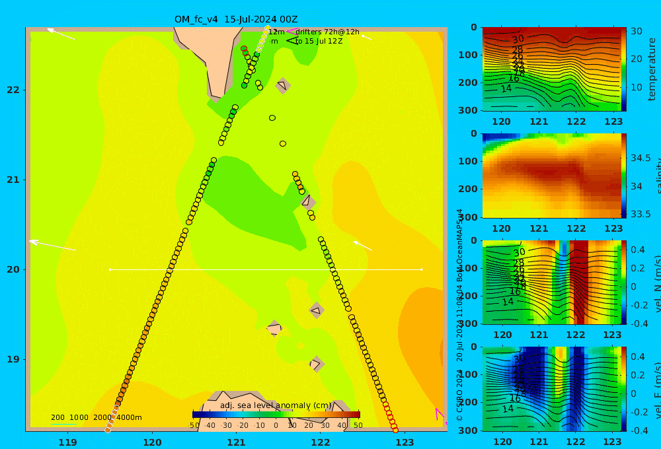Click longitude label "122" on main map

click(321, 442)
